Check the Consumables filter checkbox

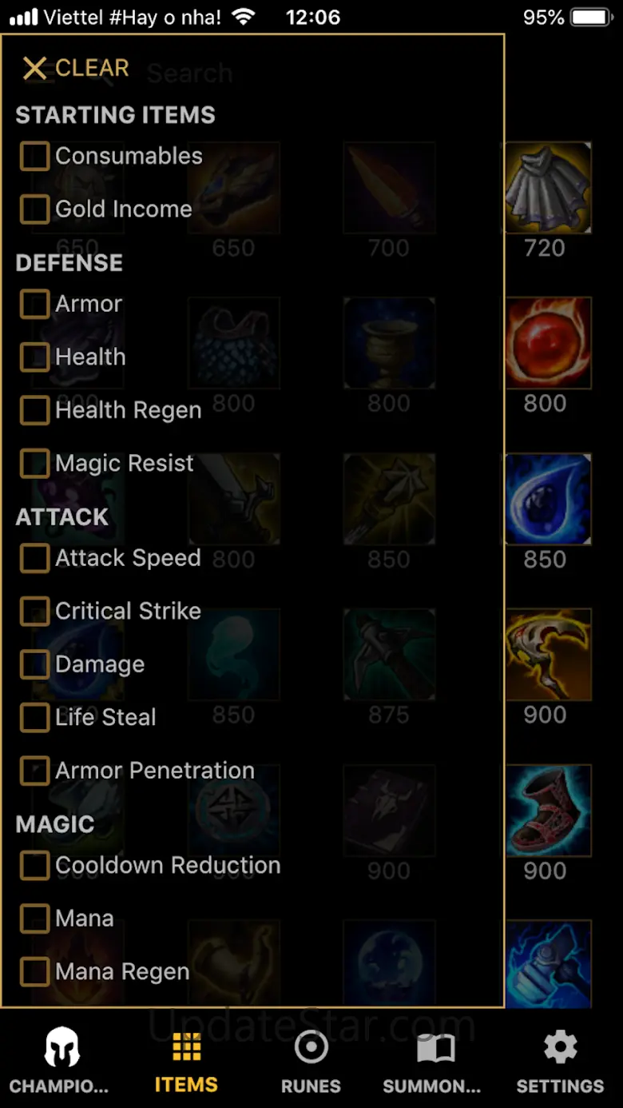click(x=34, y=156)
